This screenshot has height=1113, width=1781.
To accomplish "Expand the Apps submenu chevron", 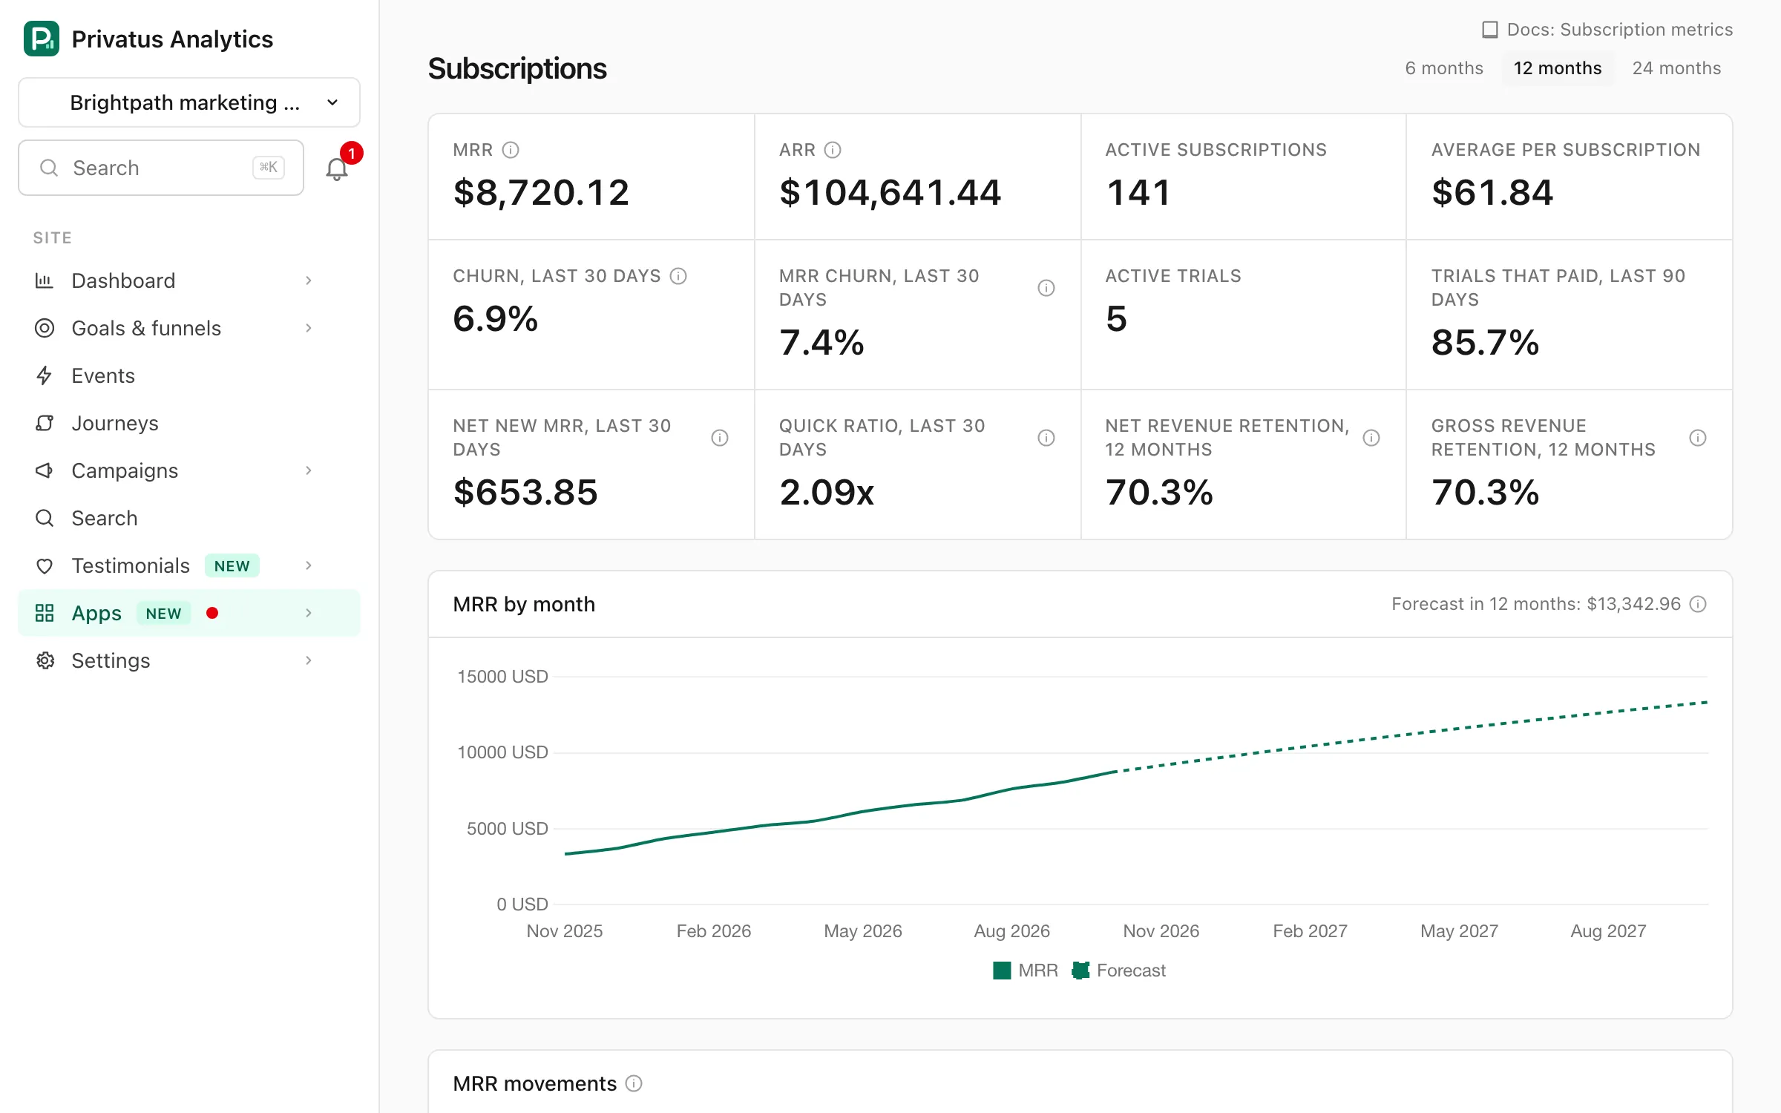I will click(x=309, y=613).
